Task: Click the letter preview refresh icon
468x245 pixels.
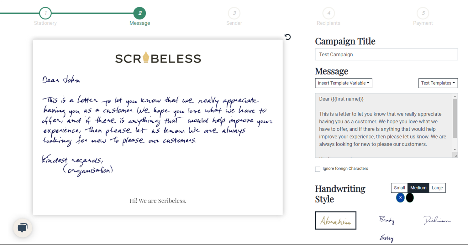Action: [x=287, y=37]
